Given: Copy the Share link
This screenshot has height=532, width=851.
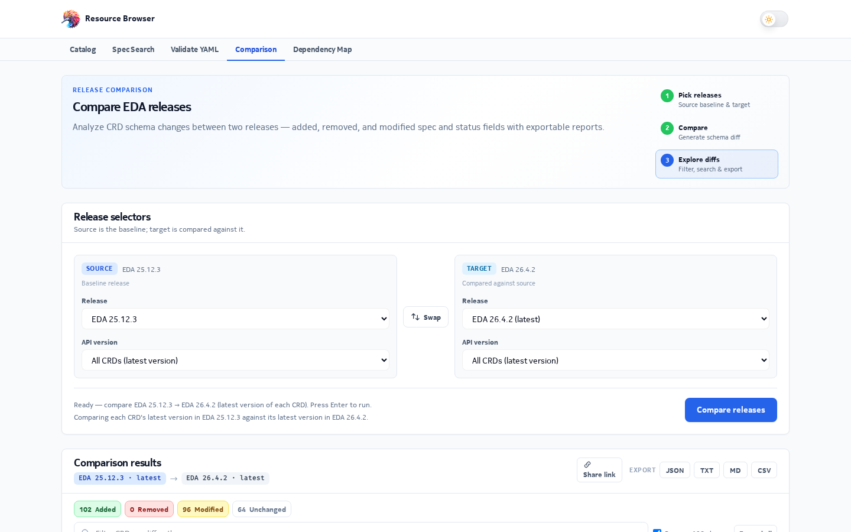Looking at the screenshot, I should tap(599, 470).
